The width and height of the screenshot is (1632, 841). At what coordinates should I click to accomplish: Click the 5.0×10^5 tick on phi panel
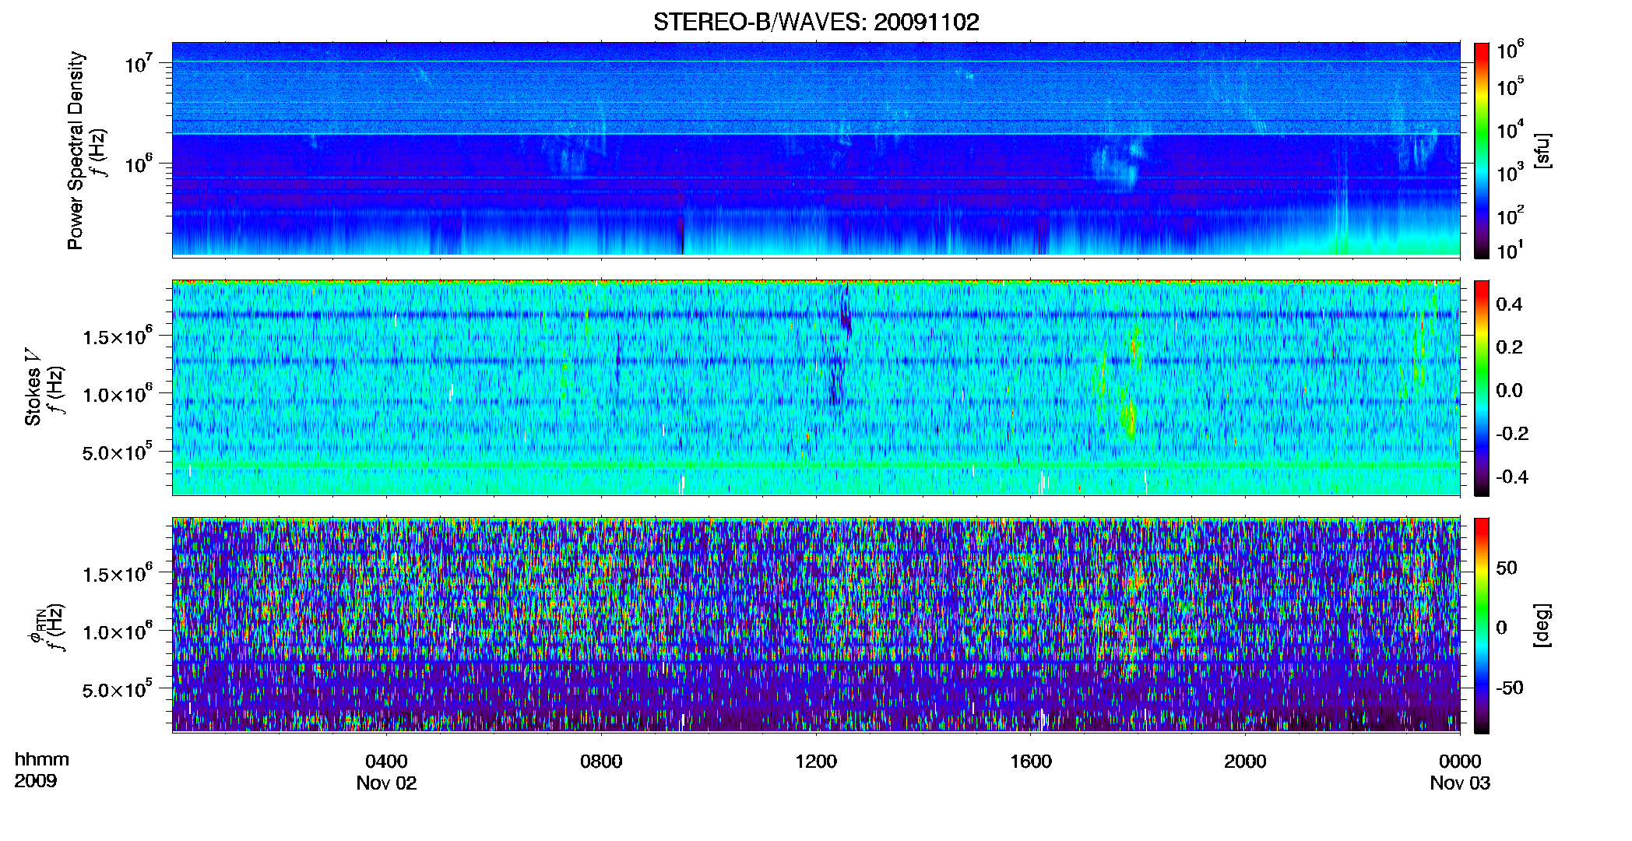[118, 689]
